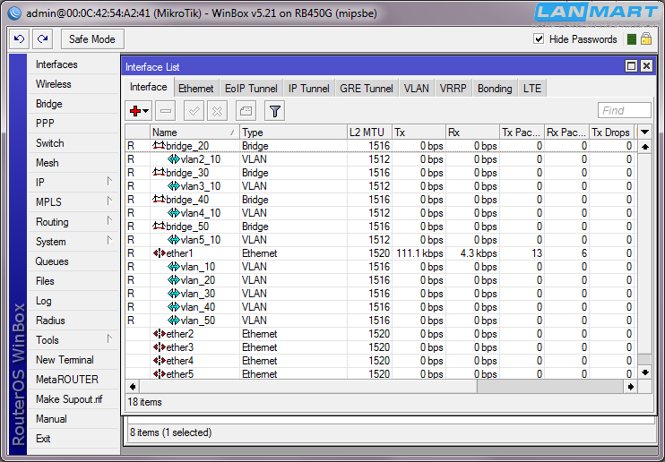Click the vlan3_10 VLAN icon
Screen dimensions: 665x462
pos(174,185)
